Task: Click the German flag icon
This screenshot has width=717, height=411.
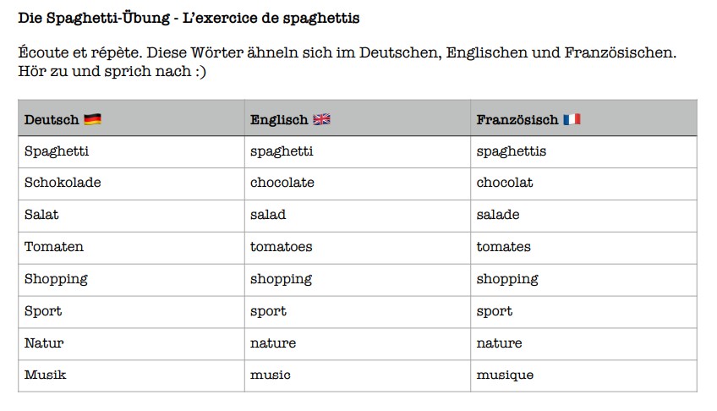Action: tap(93, 120)
